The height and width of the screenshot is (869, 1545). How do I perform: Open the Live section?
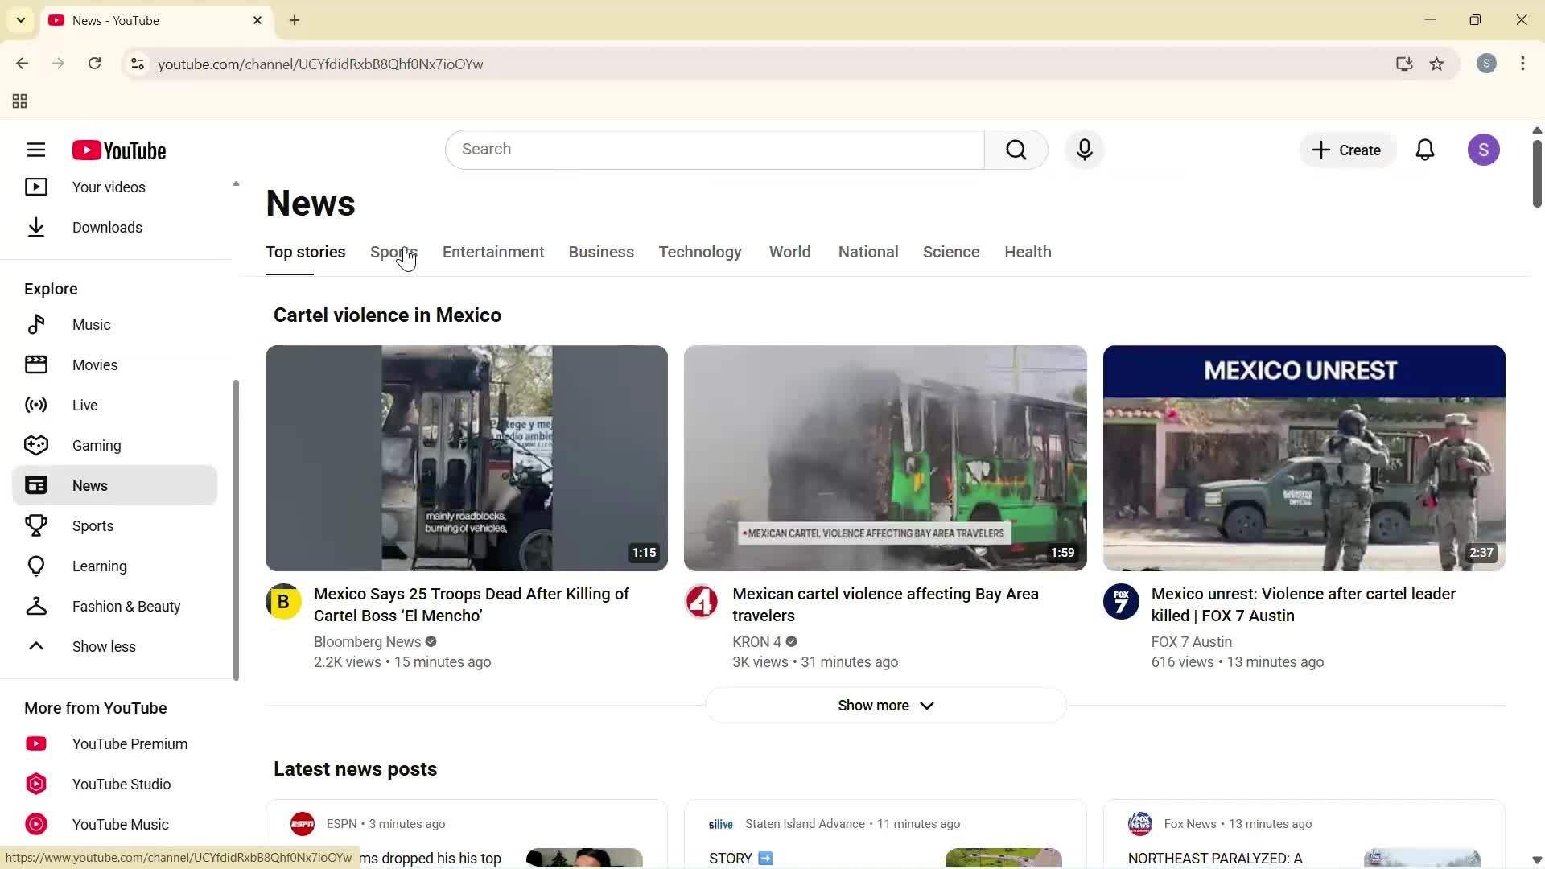tap(84, 405)
